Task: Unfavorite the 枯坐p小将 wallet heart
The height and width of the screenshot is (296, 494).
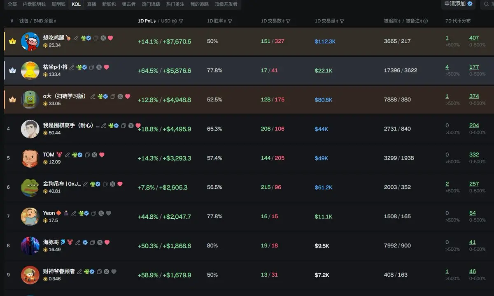Action: (x=106, y=67)
